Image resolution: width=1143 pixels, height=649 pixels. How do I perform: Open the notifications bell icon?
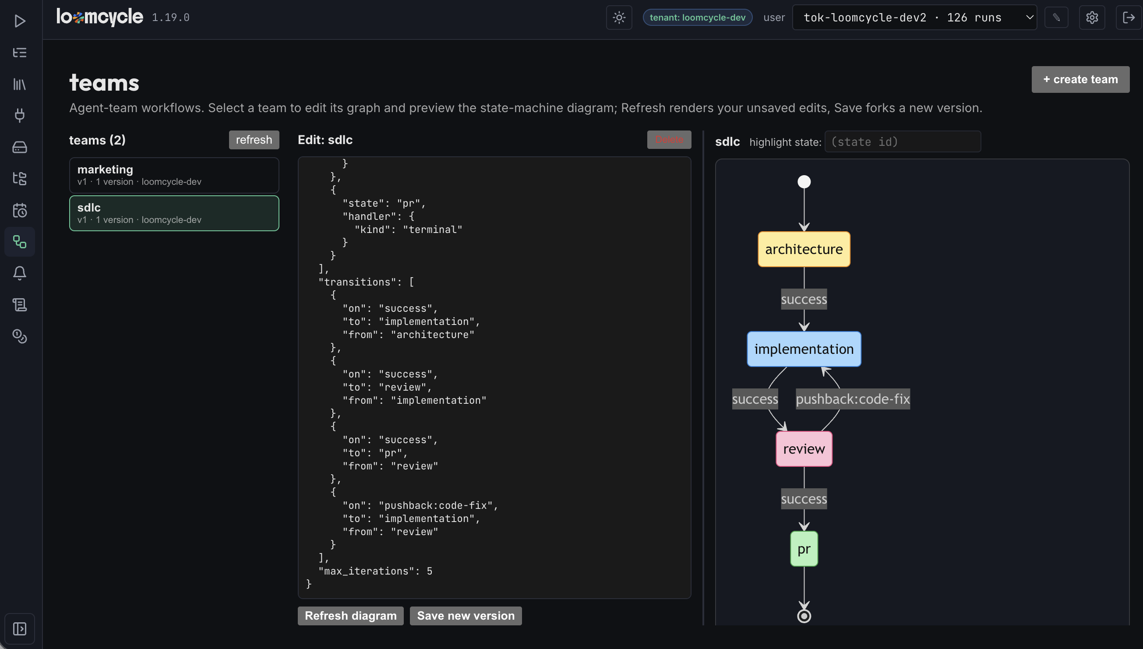20,273
